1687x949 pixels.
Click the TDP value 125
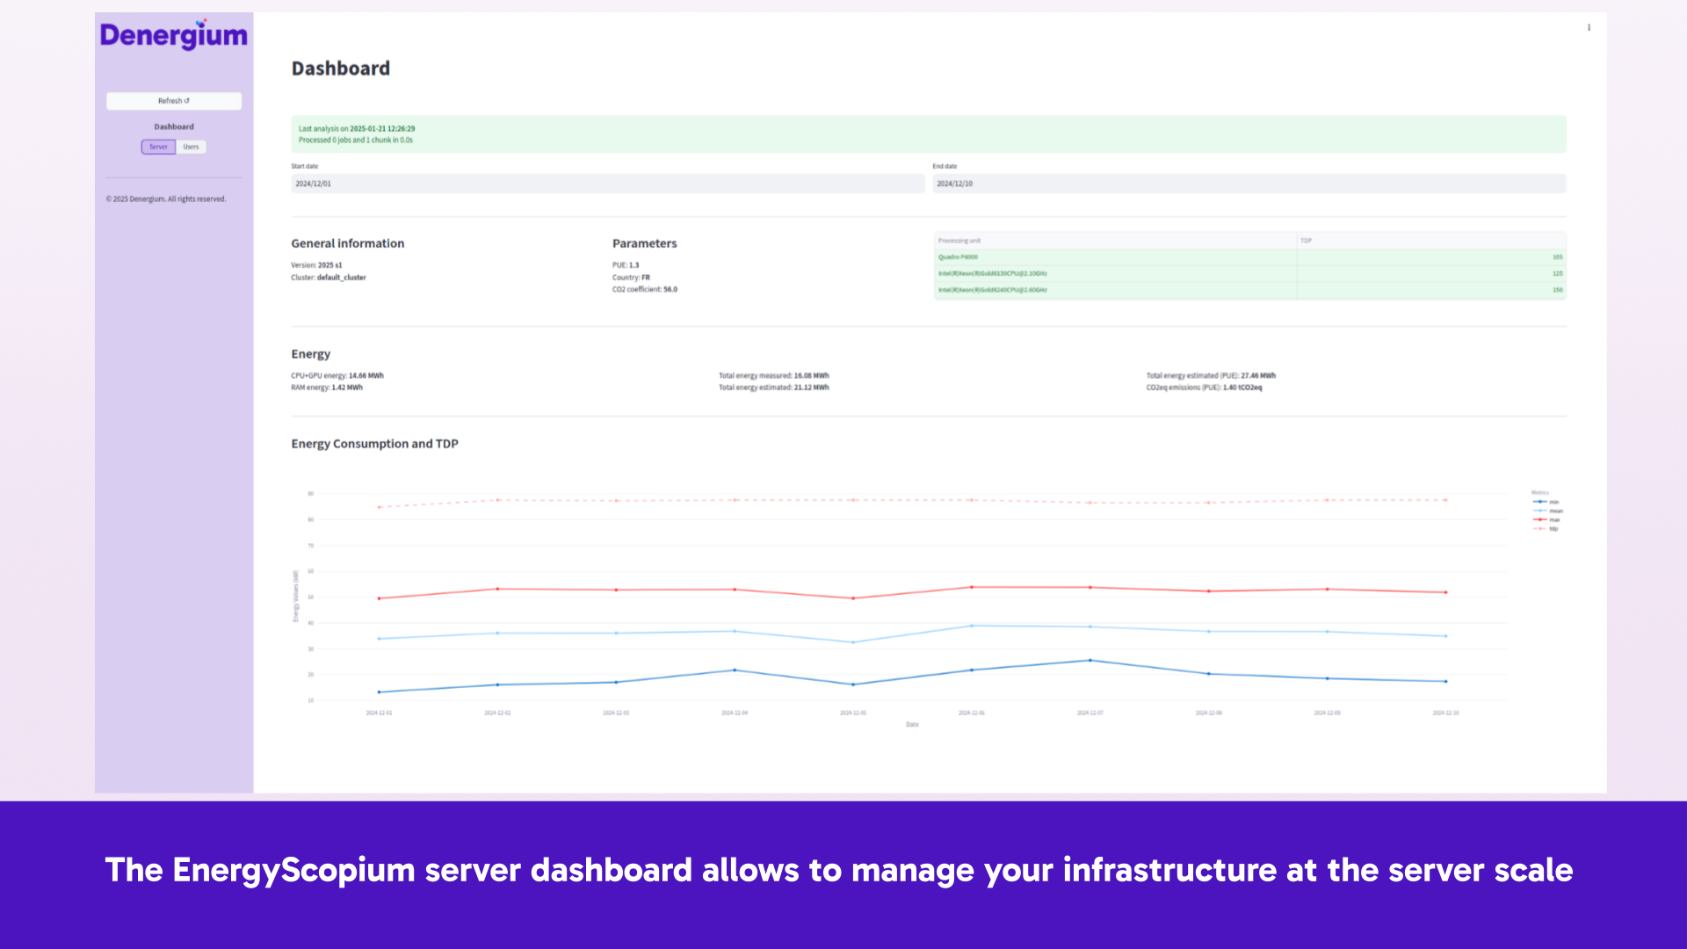click(x=1557, y=273)
